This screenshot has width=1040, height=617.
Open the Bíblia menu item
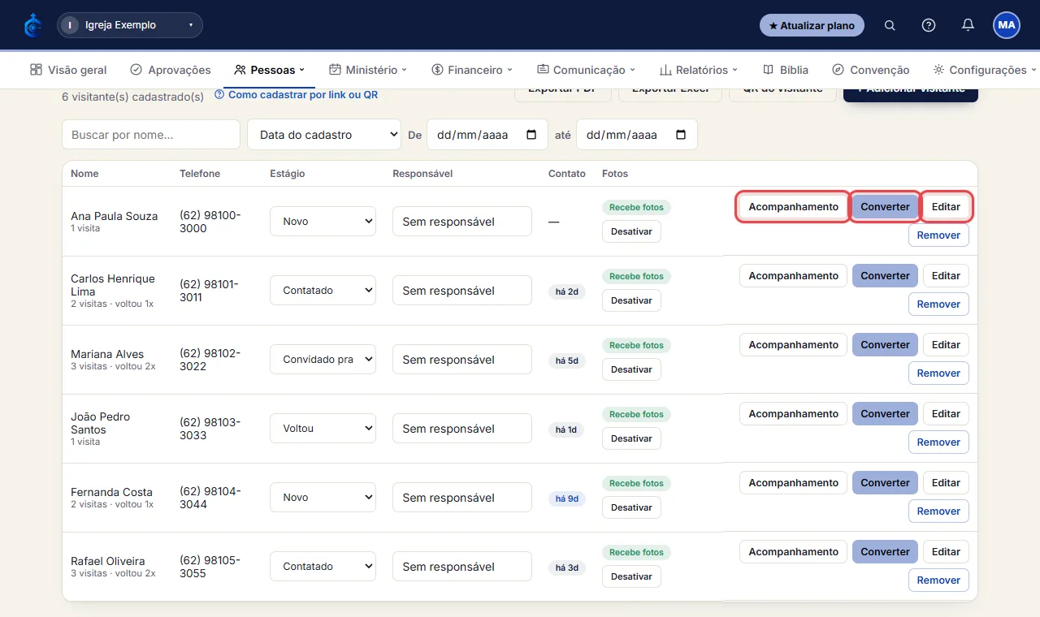(x=785, y=70)
